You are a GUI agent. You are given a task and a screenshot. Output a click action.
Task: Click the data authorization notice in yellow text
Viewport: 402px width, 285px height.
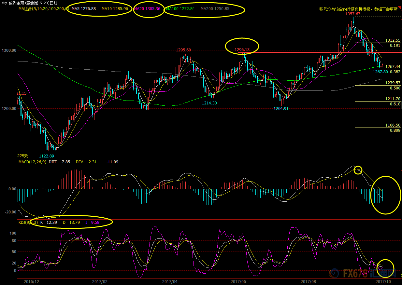tap(358, 9)
